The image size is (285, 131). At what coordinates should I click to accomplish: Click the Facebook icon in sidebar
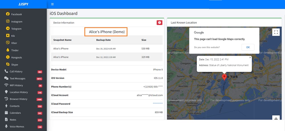click(x=8, y=14)
